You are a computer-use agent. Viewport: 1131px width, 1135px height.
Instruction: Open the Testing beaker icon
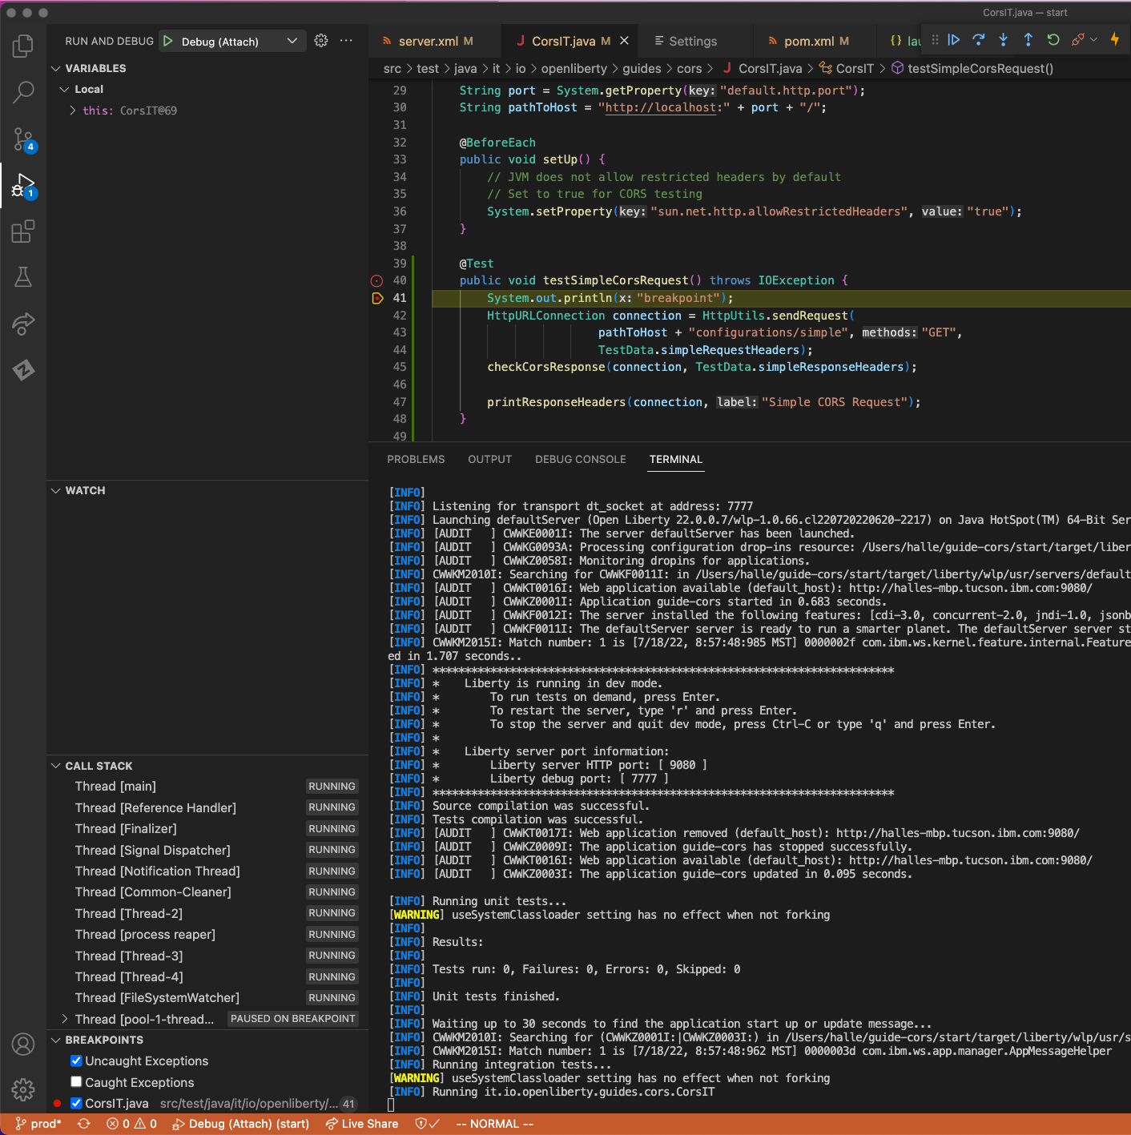coord(22,276)
